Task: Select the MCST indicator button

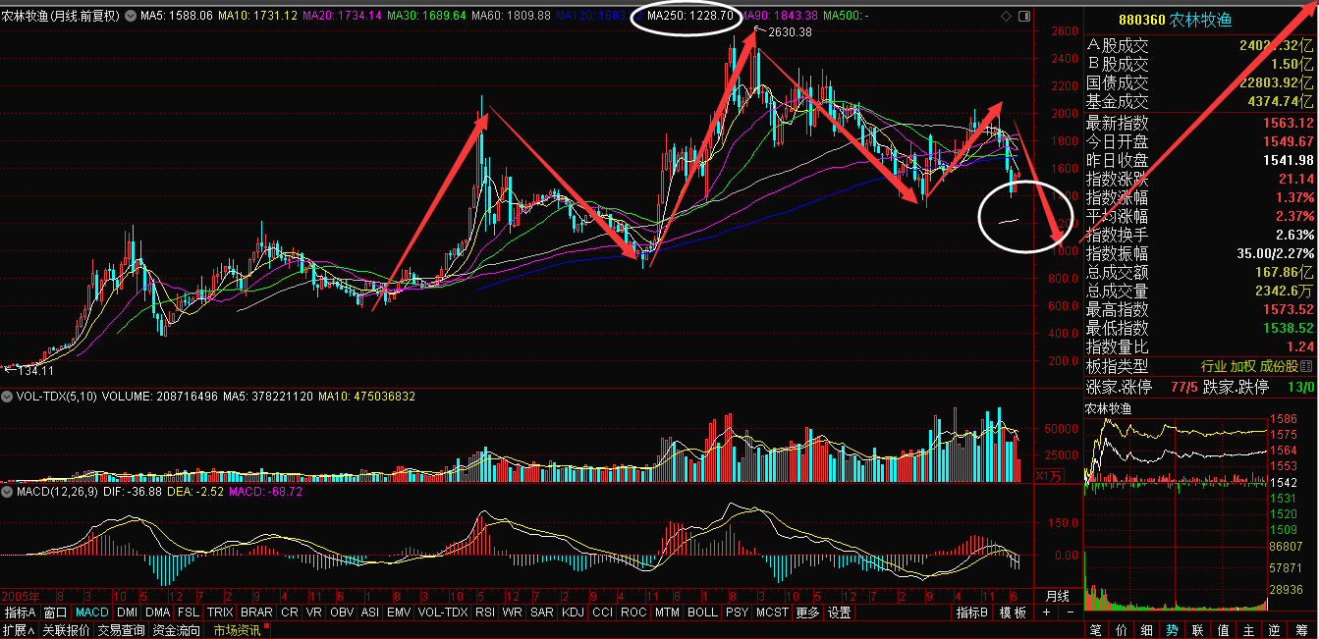Action: [772, 612]
